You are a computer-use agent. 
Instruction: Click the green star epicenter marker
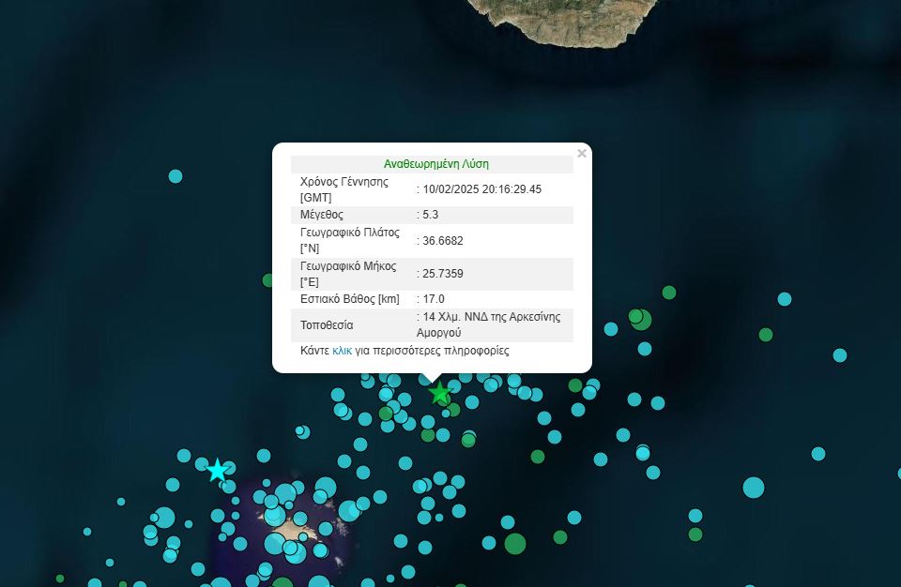pyautogui.click(x=439, y=393)
